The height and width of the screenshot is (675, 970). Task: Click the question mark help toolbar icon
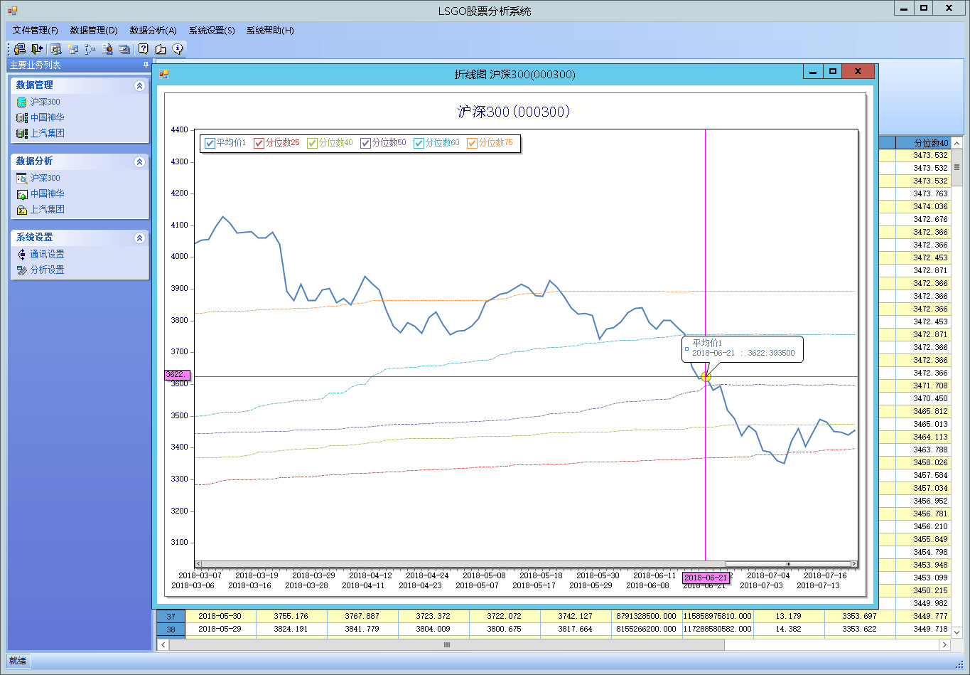[x=144, y=49]
